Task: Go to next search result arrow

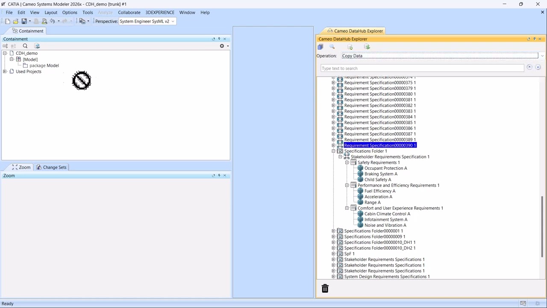Action: 538,67
